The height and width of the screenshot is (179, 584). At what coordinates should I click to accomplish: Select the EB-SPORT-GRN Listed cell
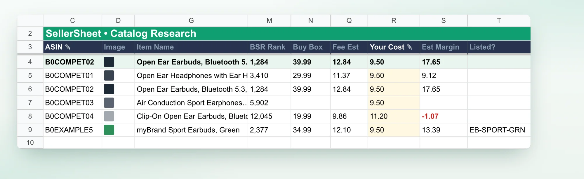coord(499,130)
